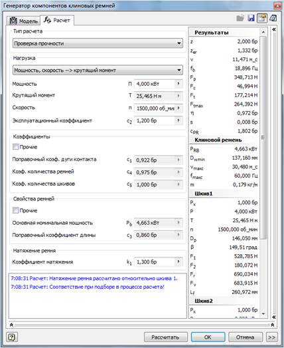Click the open folder icon in the toolbar
Screen dimensions: 284x348
(240, 18)
